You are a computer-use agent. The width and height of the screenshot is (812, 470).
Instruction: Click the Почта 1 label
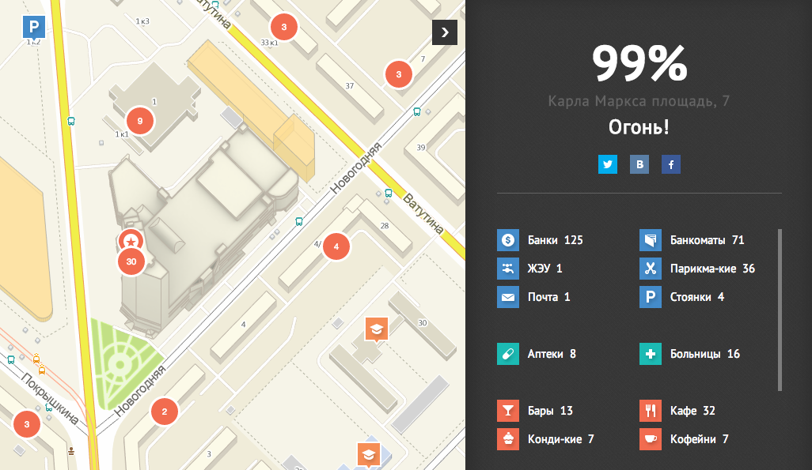[549, 297]
